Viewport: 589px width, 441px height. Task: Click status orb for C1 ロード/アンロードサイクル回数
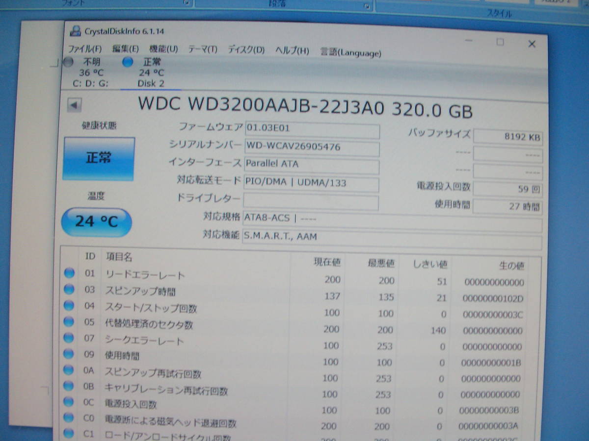pos(69,434)
